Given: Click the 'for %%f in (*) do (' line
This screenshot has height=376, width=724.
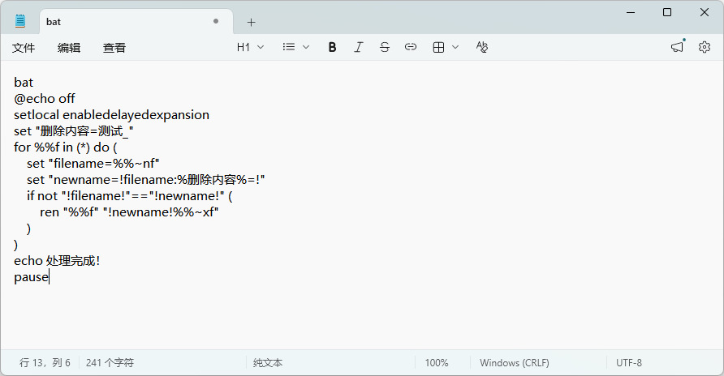Looking at the screenshot, I should 66,147.
